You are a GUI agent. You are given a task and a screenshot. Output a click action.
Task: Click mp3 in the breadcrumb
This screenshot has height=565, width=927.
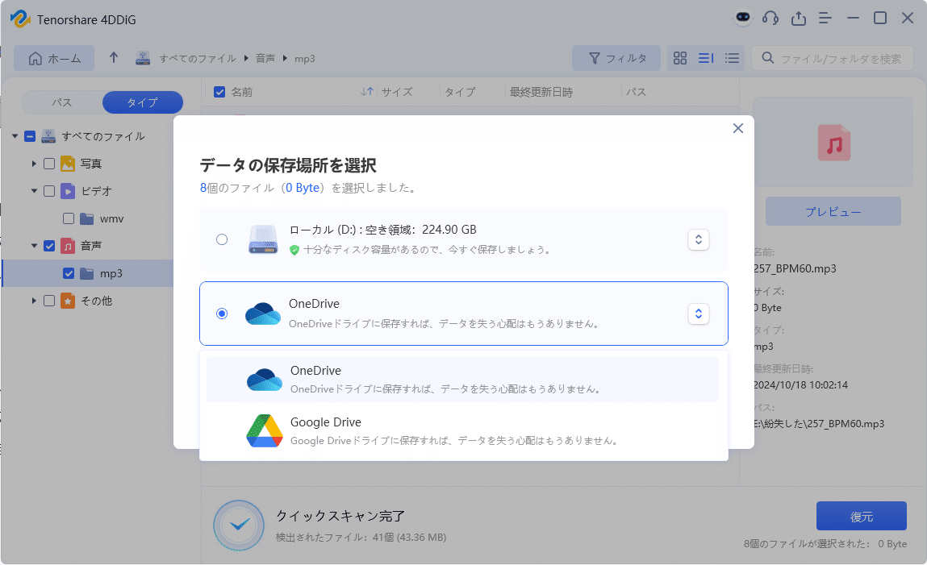point(304,58)
